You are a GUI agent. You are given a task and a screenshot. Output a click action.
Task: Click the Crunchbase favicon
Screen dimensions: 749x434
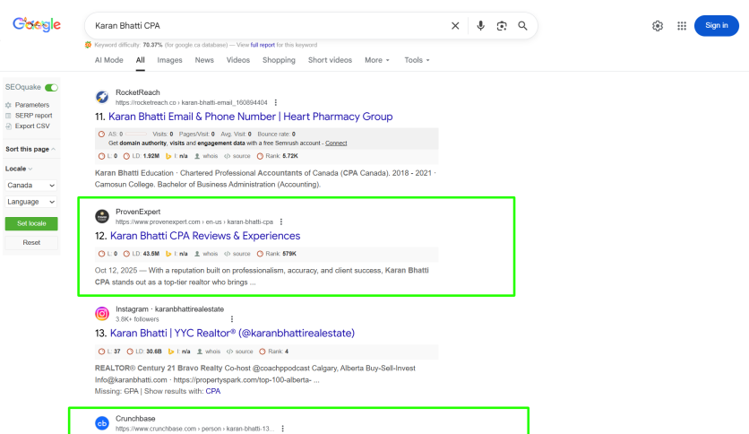102,423
